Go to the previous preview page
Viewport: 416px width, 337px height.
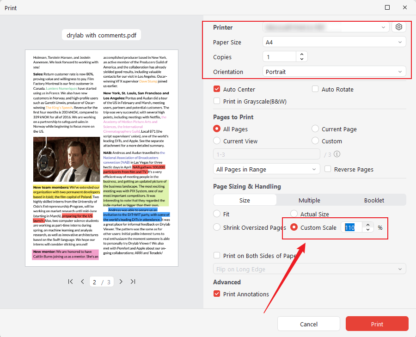(82, 281)
